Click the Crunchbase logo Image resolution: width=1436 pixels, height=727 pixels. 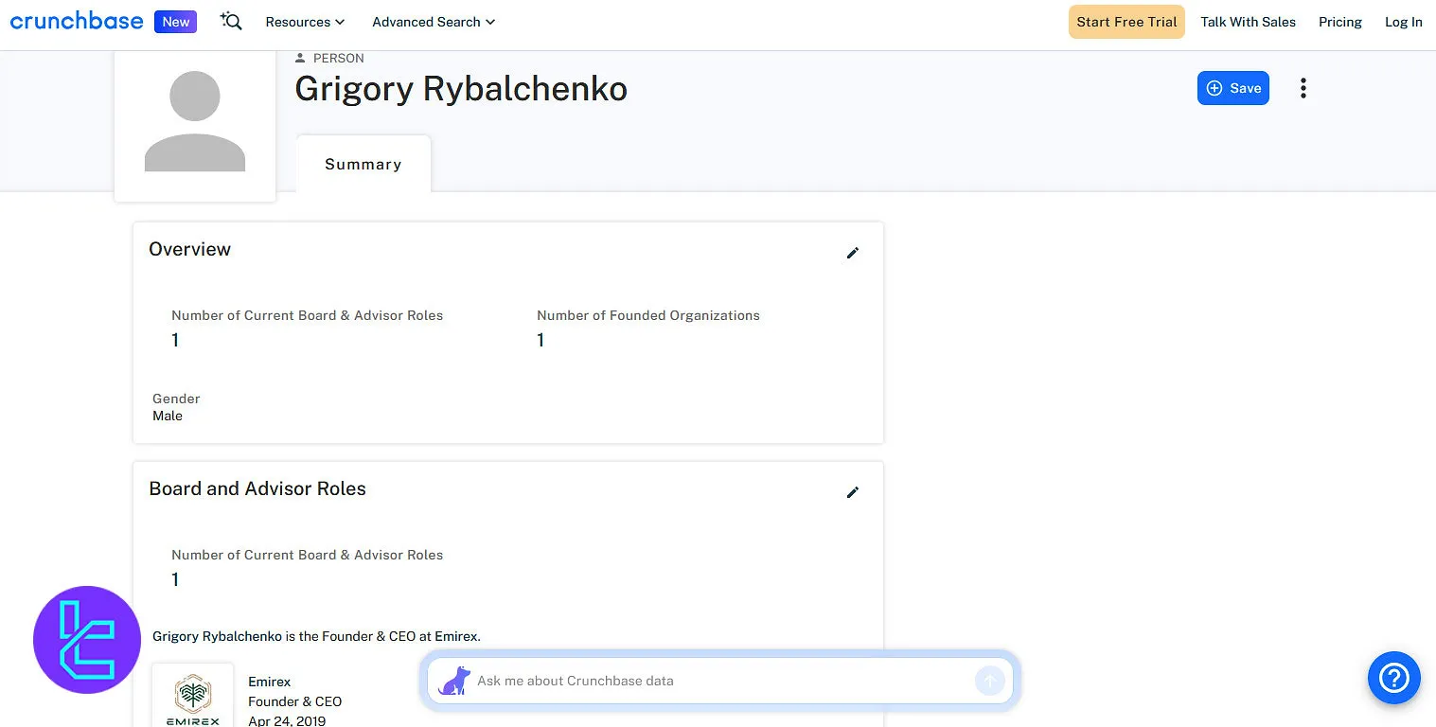pyautogui.click(x=76, y=21)
